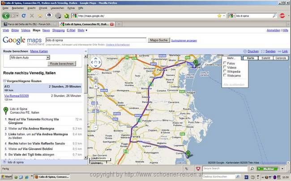Enable the Fotos layer checkbox
This screenshot has width=291, height=181.
[225, 63]
